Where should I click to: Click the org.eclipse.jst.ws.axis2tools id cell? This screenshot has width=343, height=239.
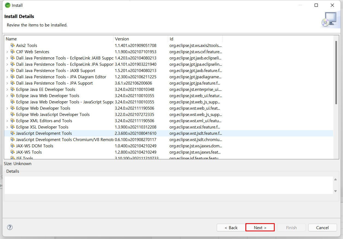tap(196, 45)
